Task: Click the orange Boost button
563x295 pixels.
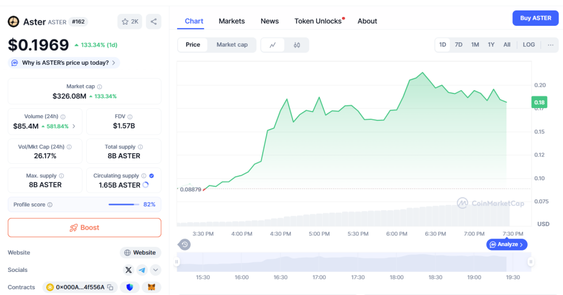Action: point(84,227)
